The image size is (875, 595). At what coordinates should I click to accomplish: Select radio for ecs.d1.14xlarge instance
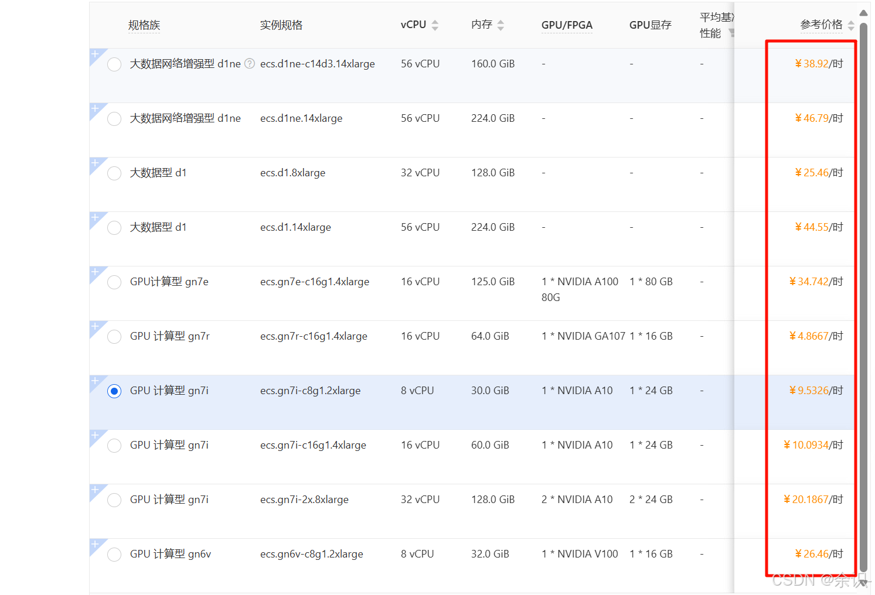click(114, 228)
